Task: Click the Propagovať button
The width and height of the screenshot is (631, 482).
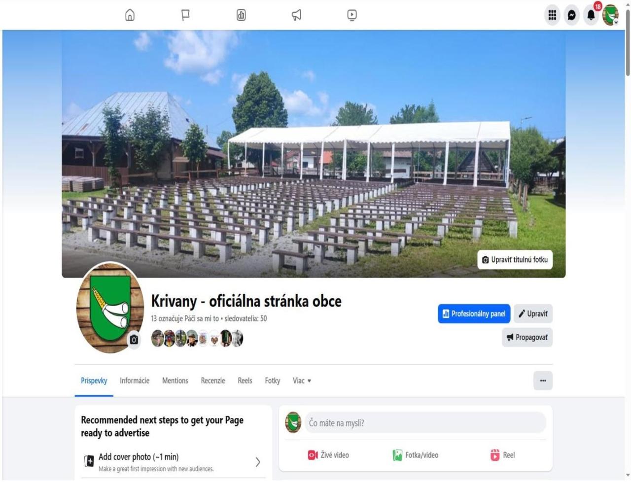Action: 527,338
